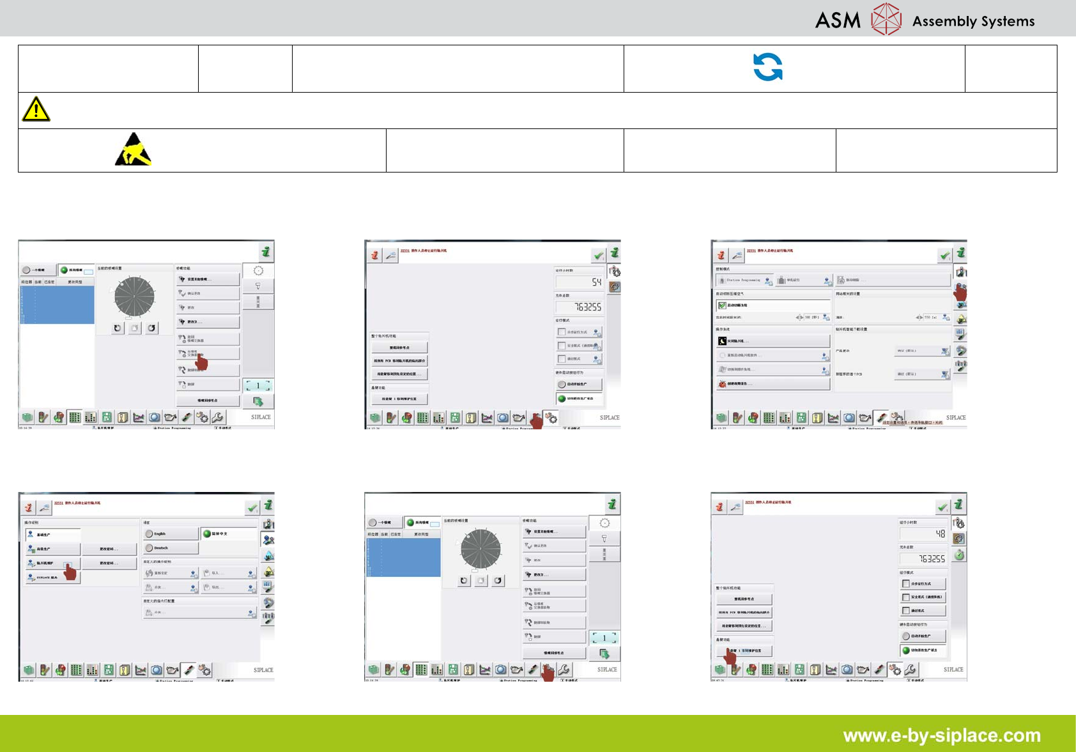Viewport: 1076px width, 752px height.
Task: Click the bracketed "1" button in top-left nozzle screenshot
Action: (258, 386)
